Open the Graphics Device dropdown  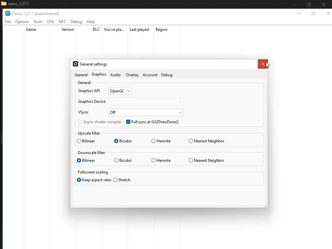tap(146, 101)
